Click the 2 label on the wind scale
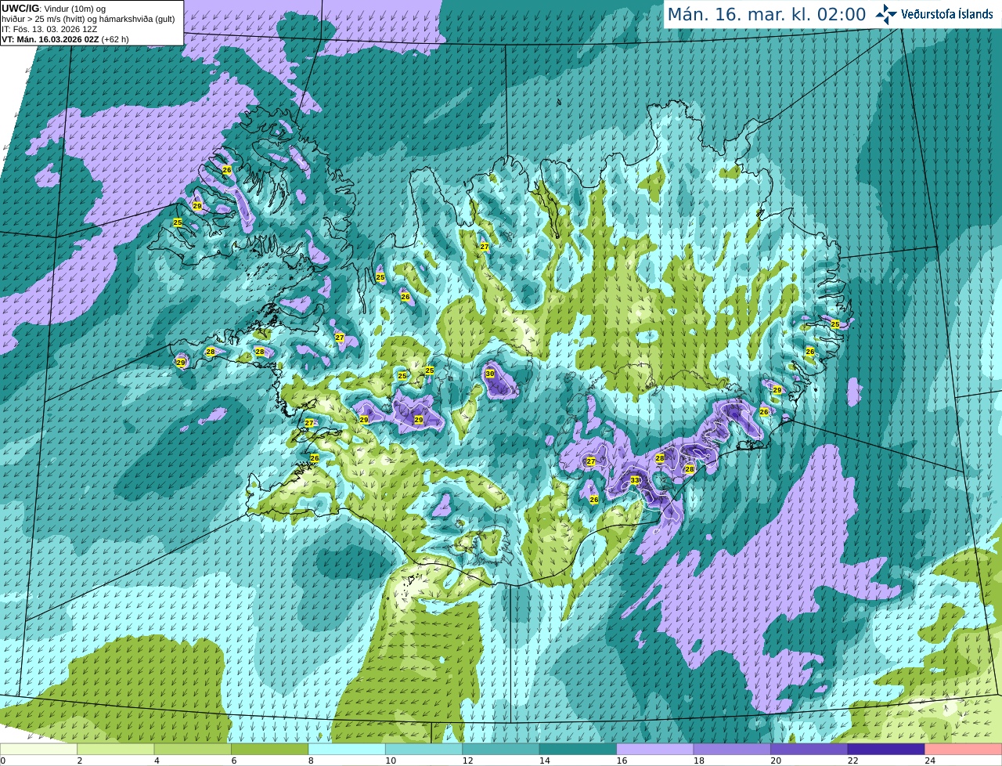Viewport: 1002px width, 766px height. pyautogui.click(x=80, y=761)
